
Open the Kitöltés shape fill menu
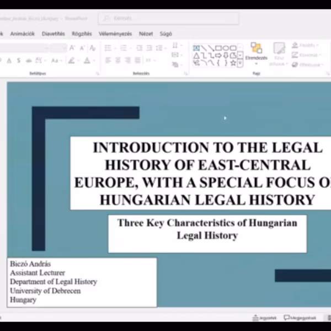tap(305, 45)
